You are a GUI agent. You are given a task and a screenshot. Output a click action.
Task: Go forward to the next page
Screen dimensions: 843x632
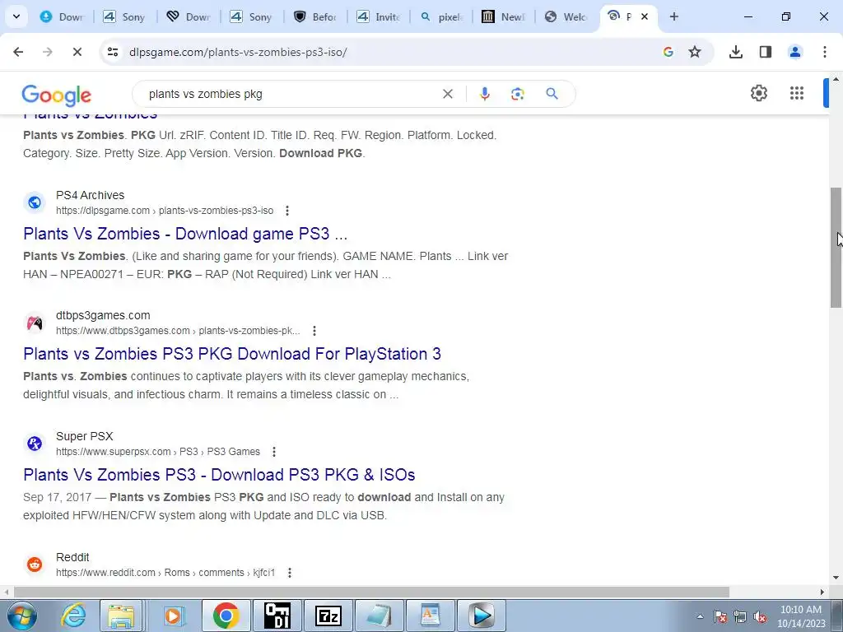[x=47, y=52]
